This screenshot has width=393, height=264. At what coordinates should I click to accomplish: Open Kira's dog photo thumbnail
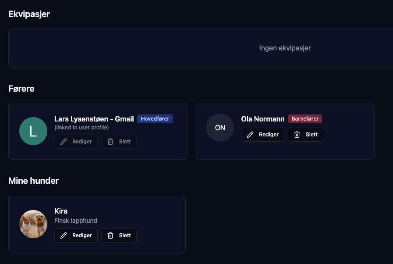click(33, 224)
